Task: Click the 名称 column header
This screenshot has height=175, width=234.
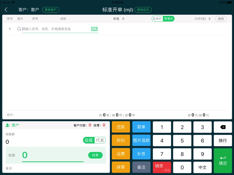Action: 63,19
